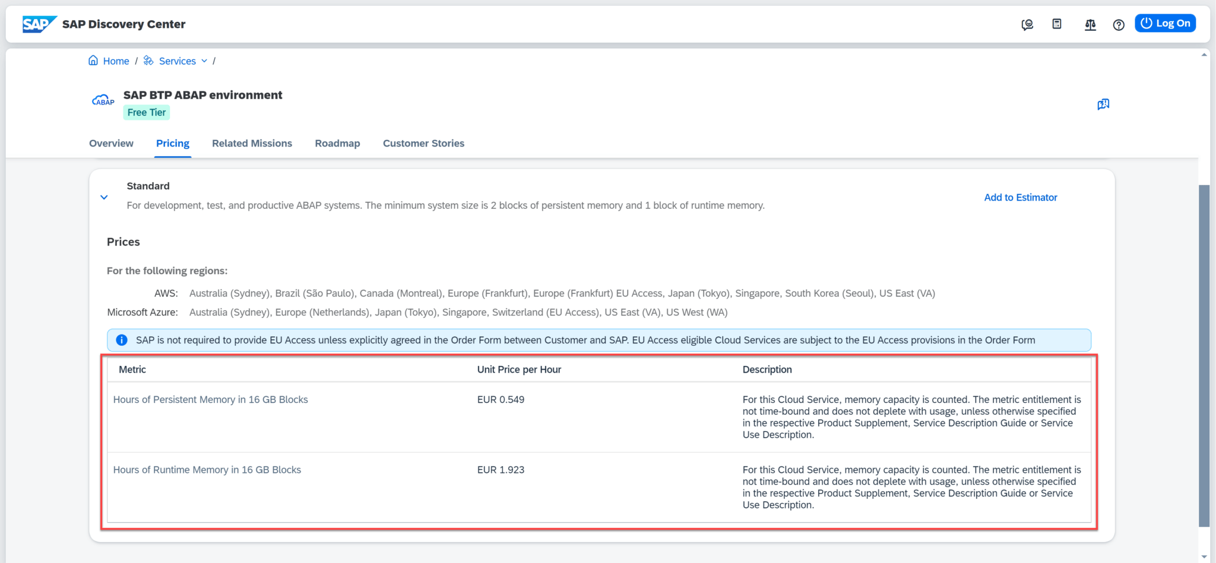Open the Roadmap tab
This screenshot has width=1216, height=563.
pyautogui.click(x=337, y=143)
